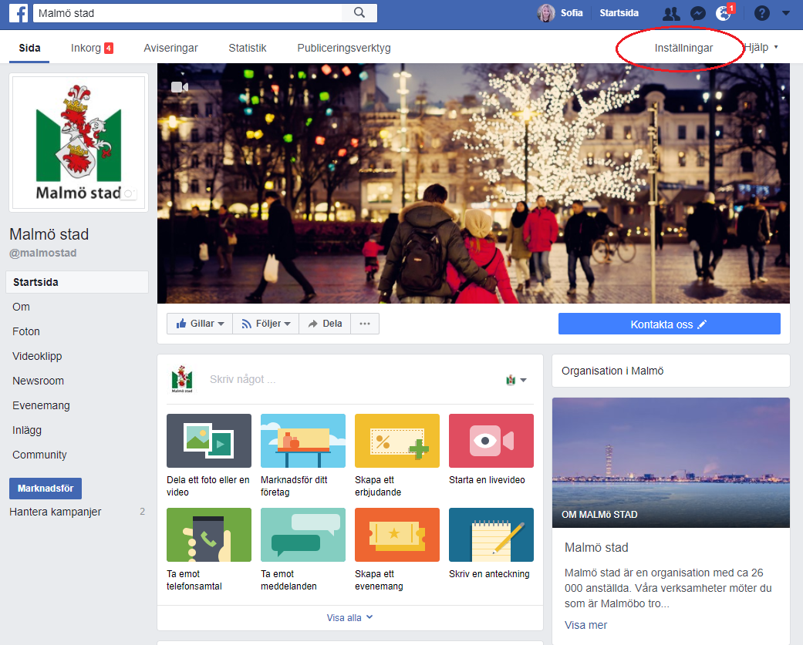Screen dimensions: 803x645
Task: Open 'Skapa ett evenemang' tile icon
Action: click(x=397, y=535)
